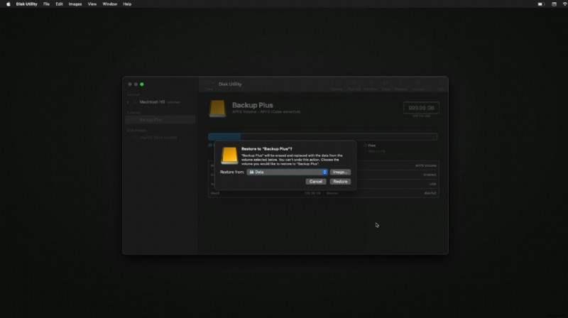Viewport: 568px width, 318px height.
Task: Open the Window menu
Action: pos(109,4)
